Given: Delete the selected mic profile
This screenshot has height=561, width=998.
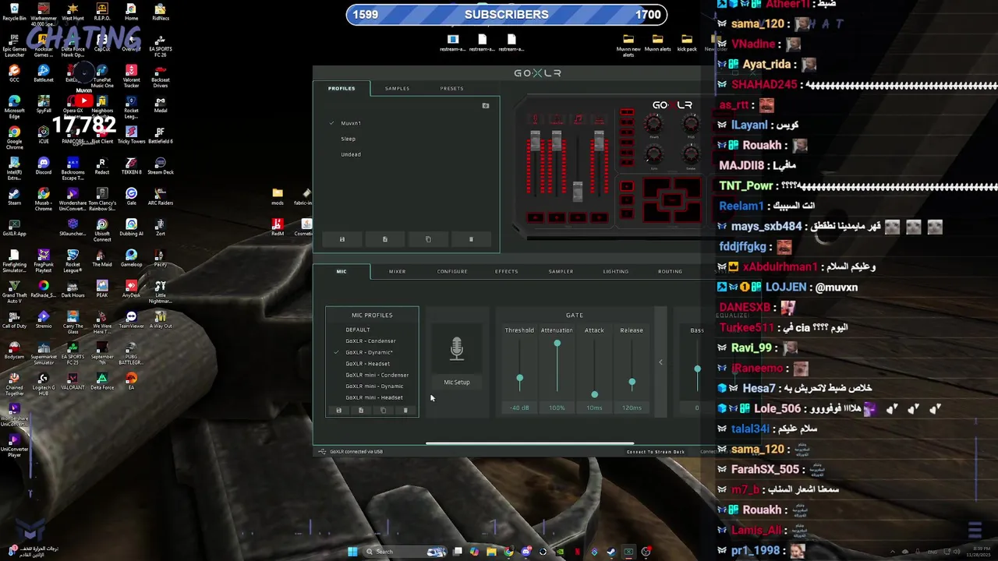Looking at the screenshot, I should (x=405, y=410).
